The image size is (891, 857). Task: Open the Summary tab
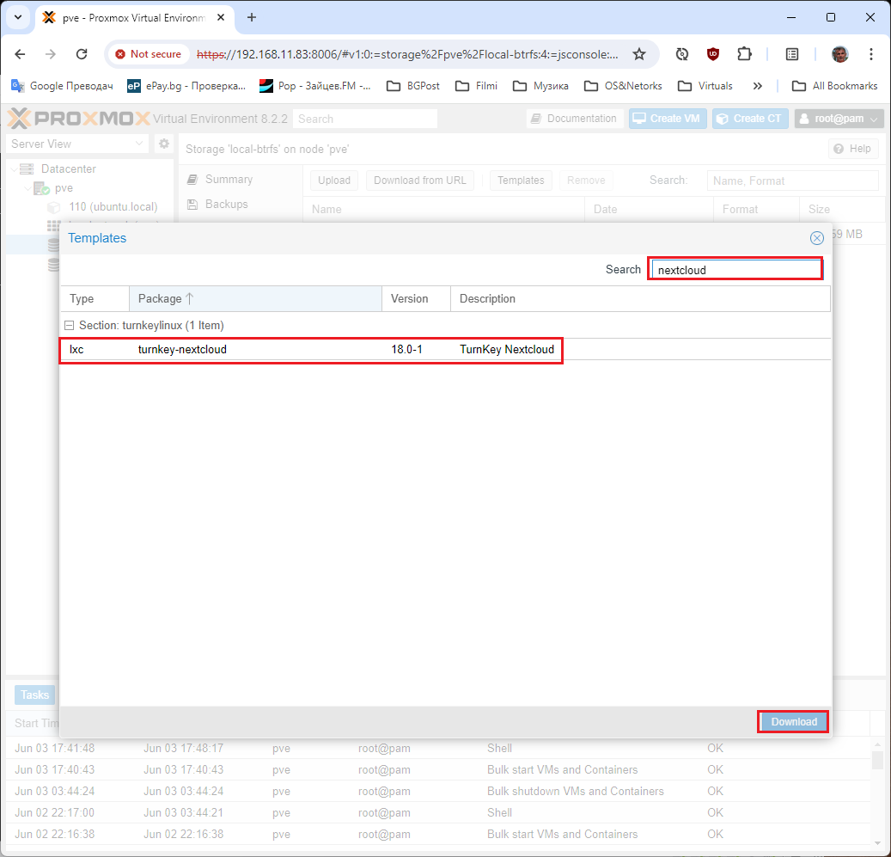(229, 179)
